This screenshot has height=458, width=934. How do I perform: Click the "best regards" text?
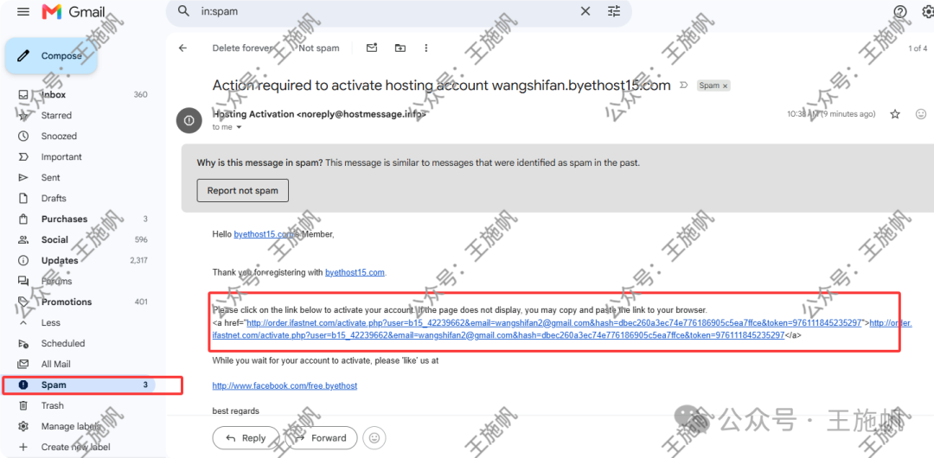[x=236, y=411]
